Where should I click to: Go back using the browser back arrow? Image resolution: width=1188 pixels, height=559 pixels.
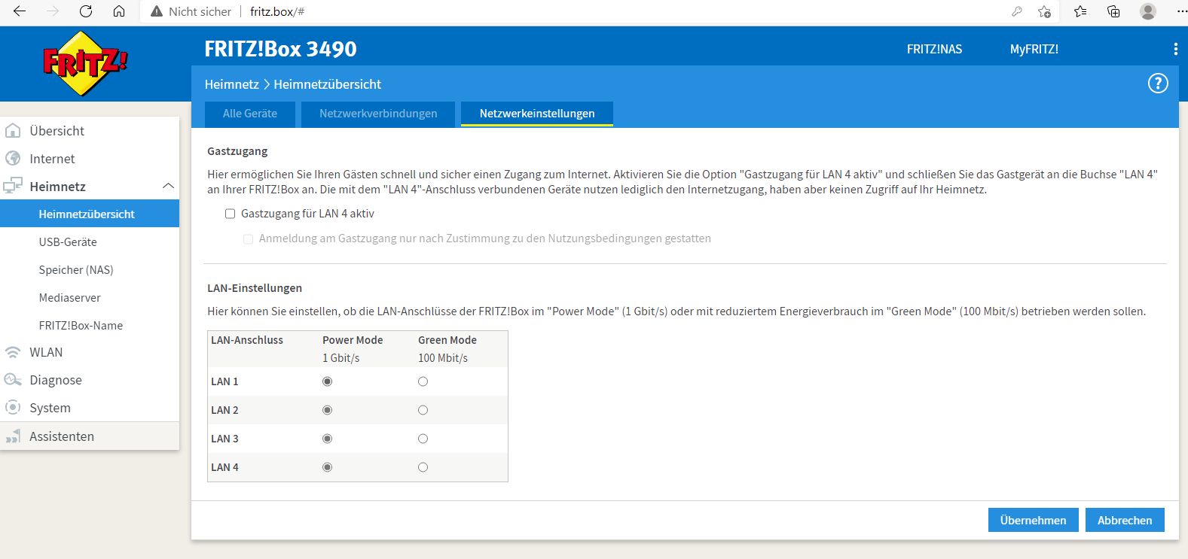coord(20,11)
